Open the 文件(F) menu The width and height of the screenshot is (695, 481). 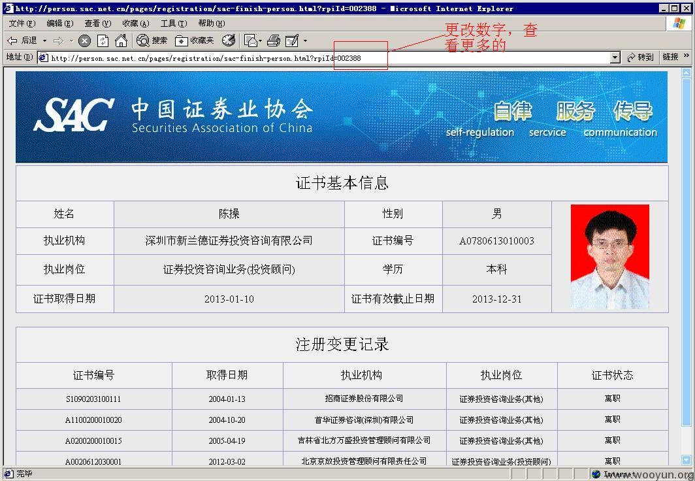(x=22, y=23)
